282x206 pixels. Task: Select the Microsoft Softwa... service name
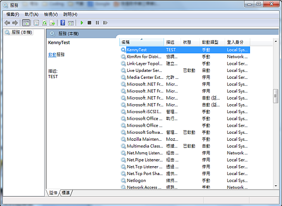tap(145, 132)
